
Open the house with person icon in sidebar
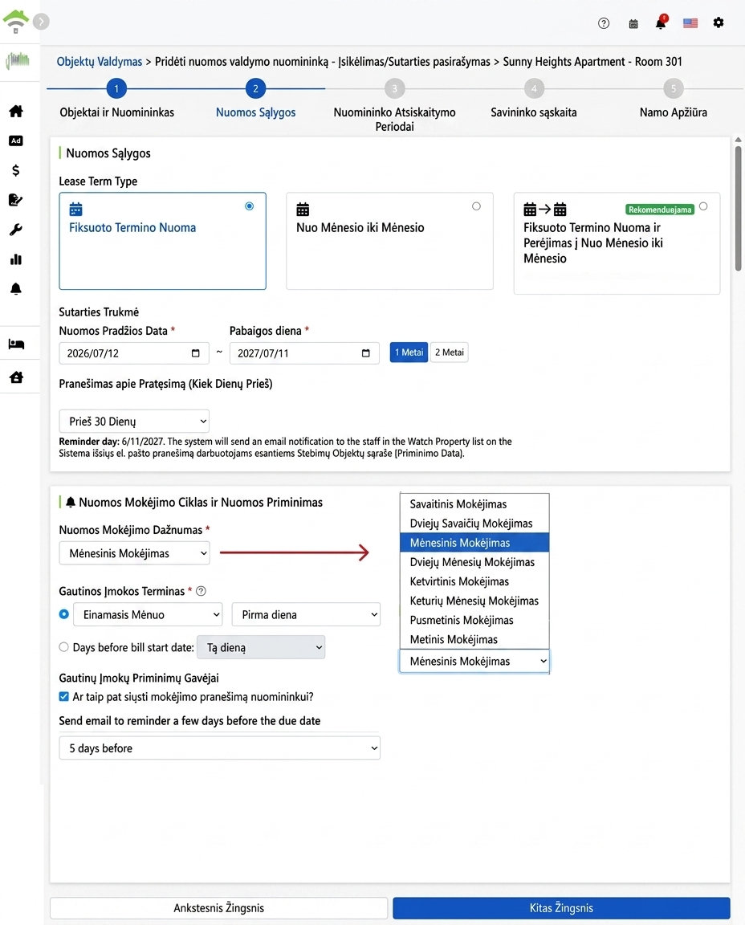16,377
